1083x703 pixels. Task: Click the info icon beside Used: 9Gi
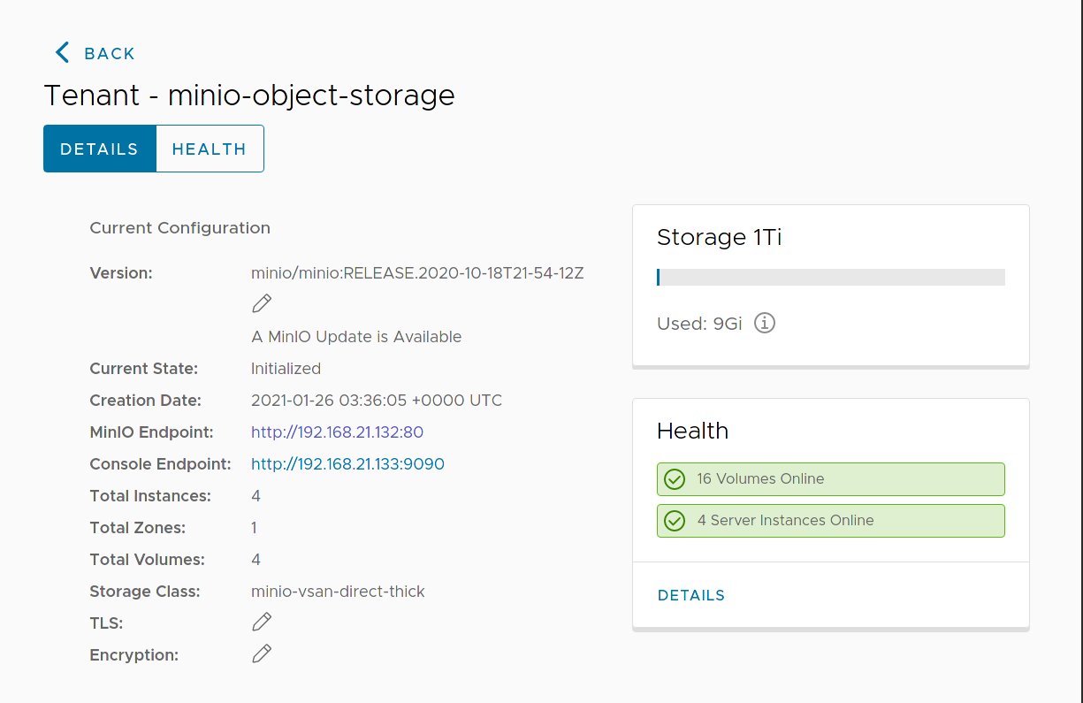(x=765, y=324)
